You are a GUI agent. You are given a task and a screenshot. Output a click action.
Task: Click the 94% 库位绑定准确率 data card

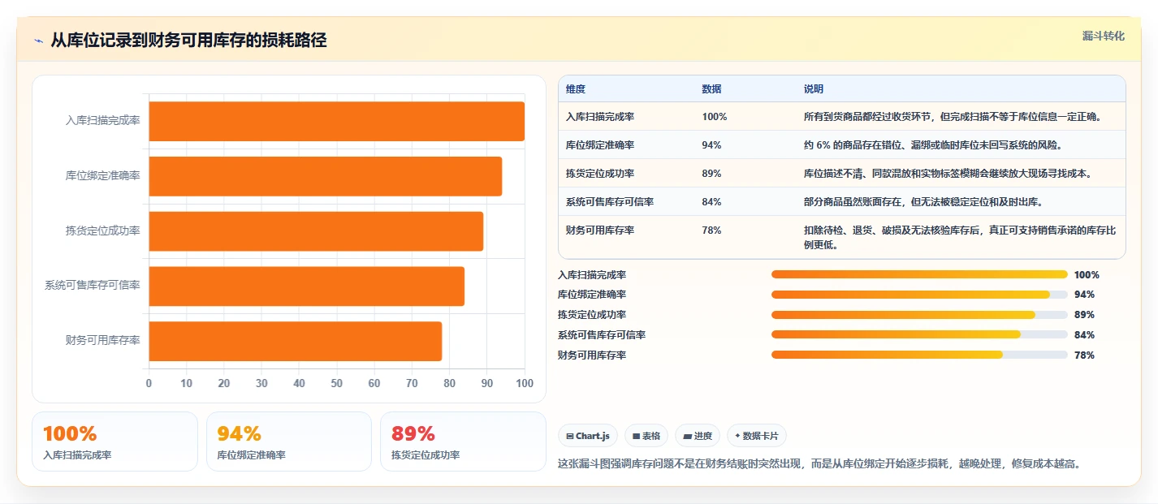click(x=289, y=442)
